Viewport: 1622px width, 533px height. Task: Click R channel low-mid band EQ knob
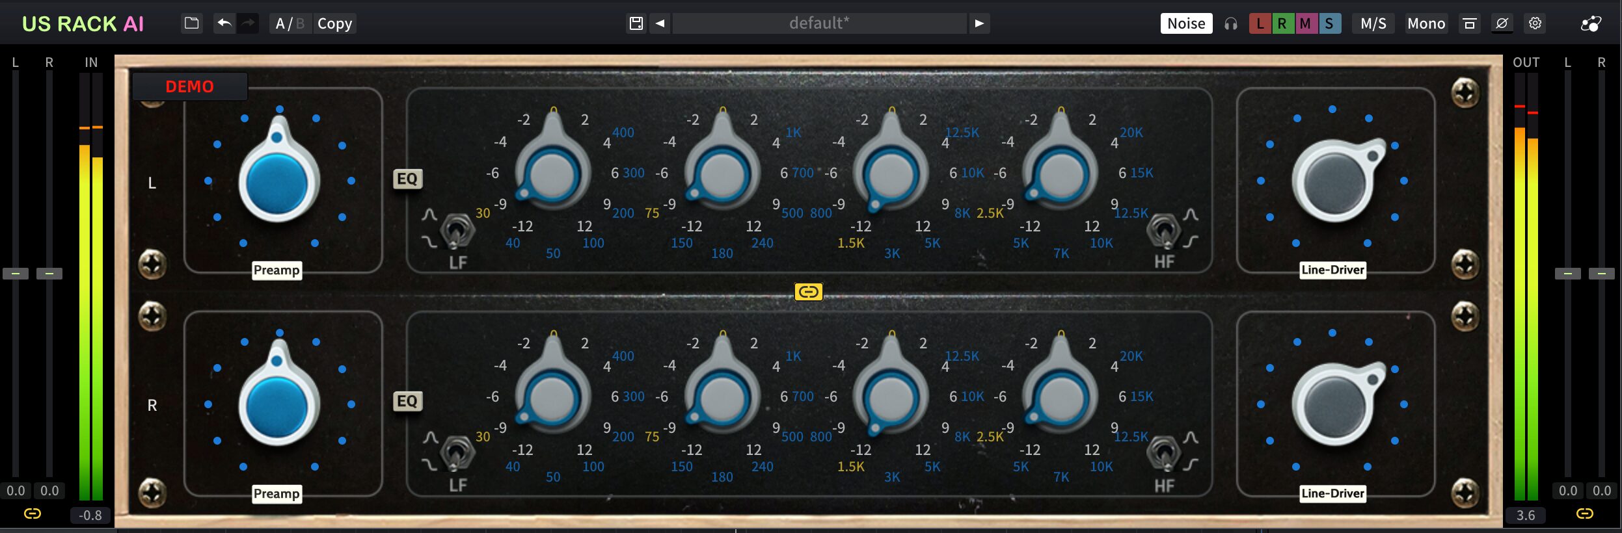click(x=722, y=398)
